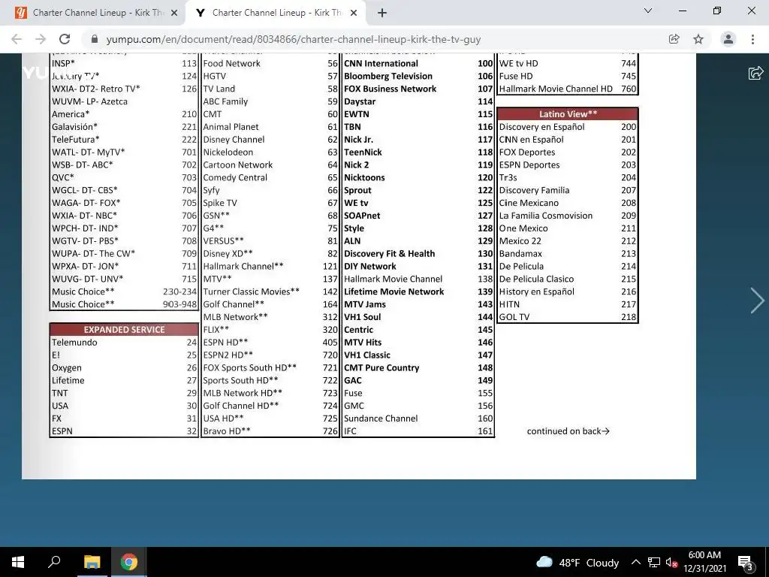This screenshot has width=769, height=577.
Task: Select the WUPA- DT- The CW* row
Action: click(124, 254)
